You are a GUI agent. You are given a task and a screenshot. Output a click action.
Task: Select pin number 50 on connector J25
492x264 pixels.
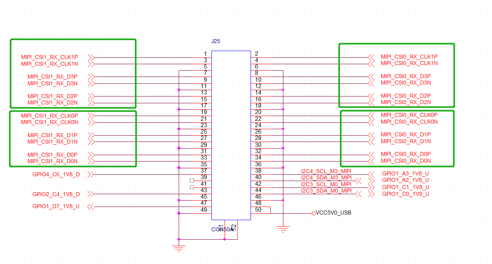click(258, 210)
